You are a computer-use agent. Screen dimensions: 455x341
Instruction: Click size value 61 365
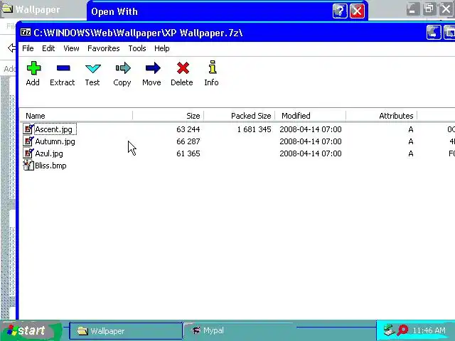188,153
